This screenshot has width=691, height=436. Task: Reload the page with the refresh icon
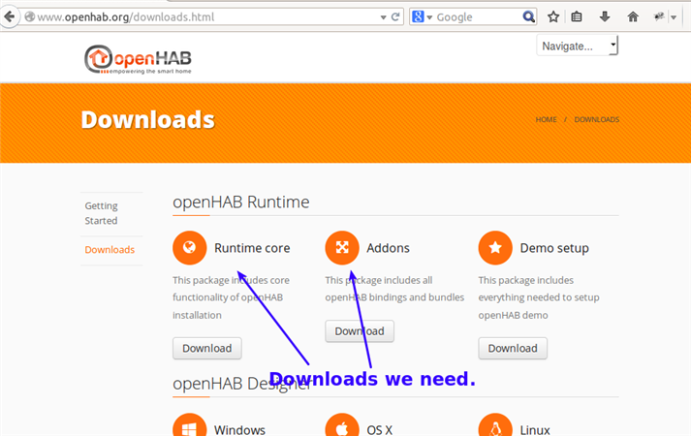coord(395,16)
